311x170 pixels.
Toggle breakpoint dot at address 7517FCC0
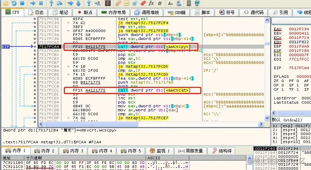[35, 79]
